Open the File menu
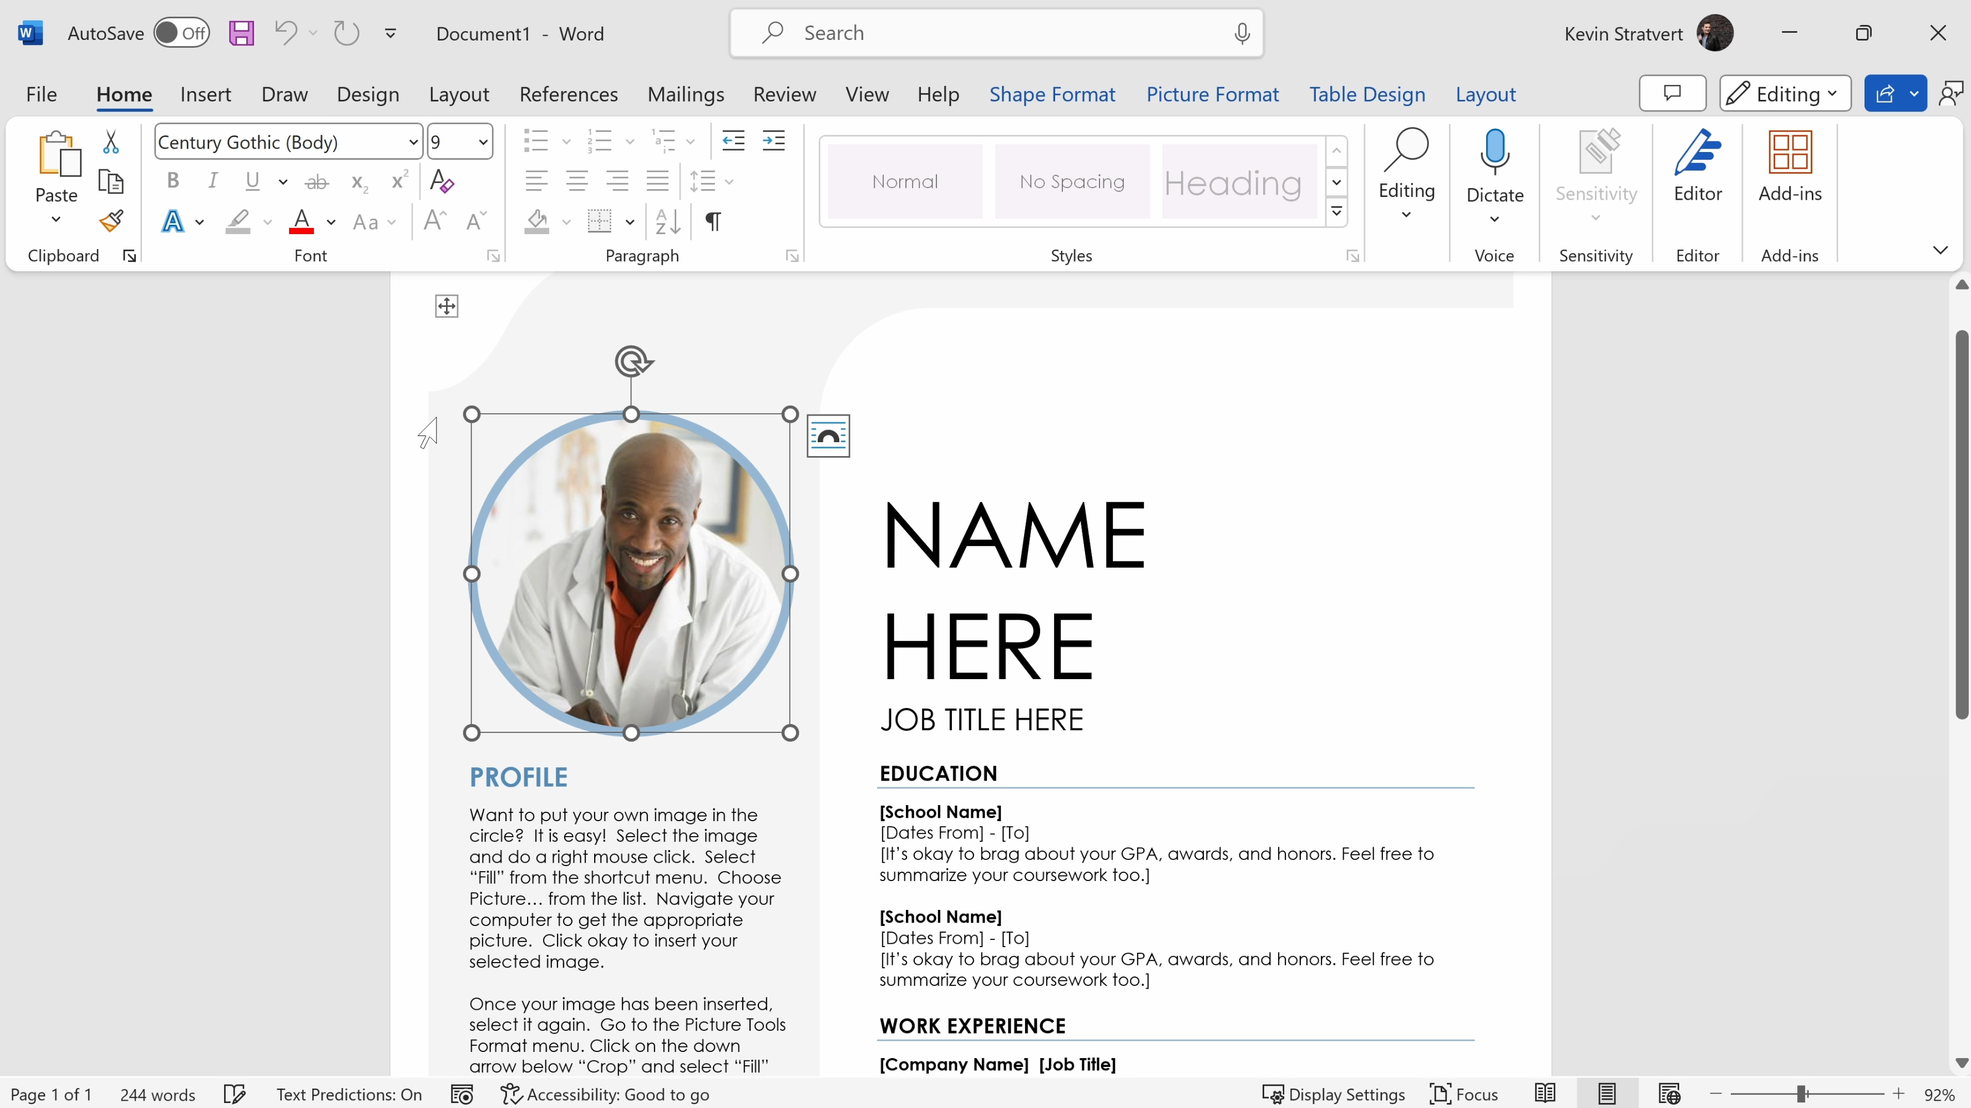 pos(41,94)
